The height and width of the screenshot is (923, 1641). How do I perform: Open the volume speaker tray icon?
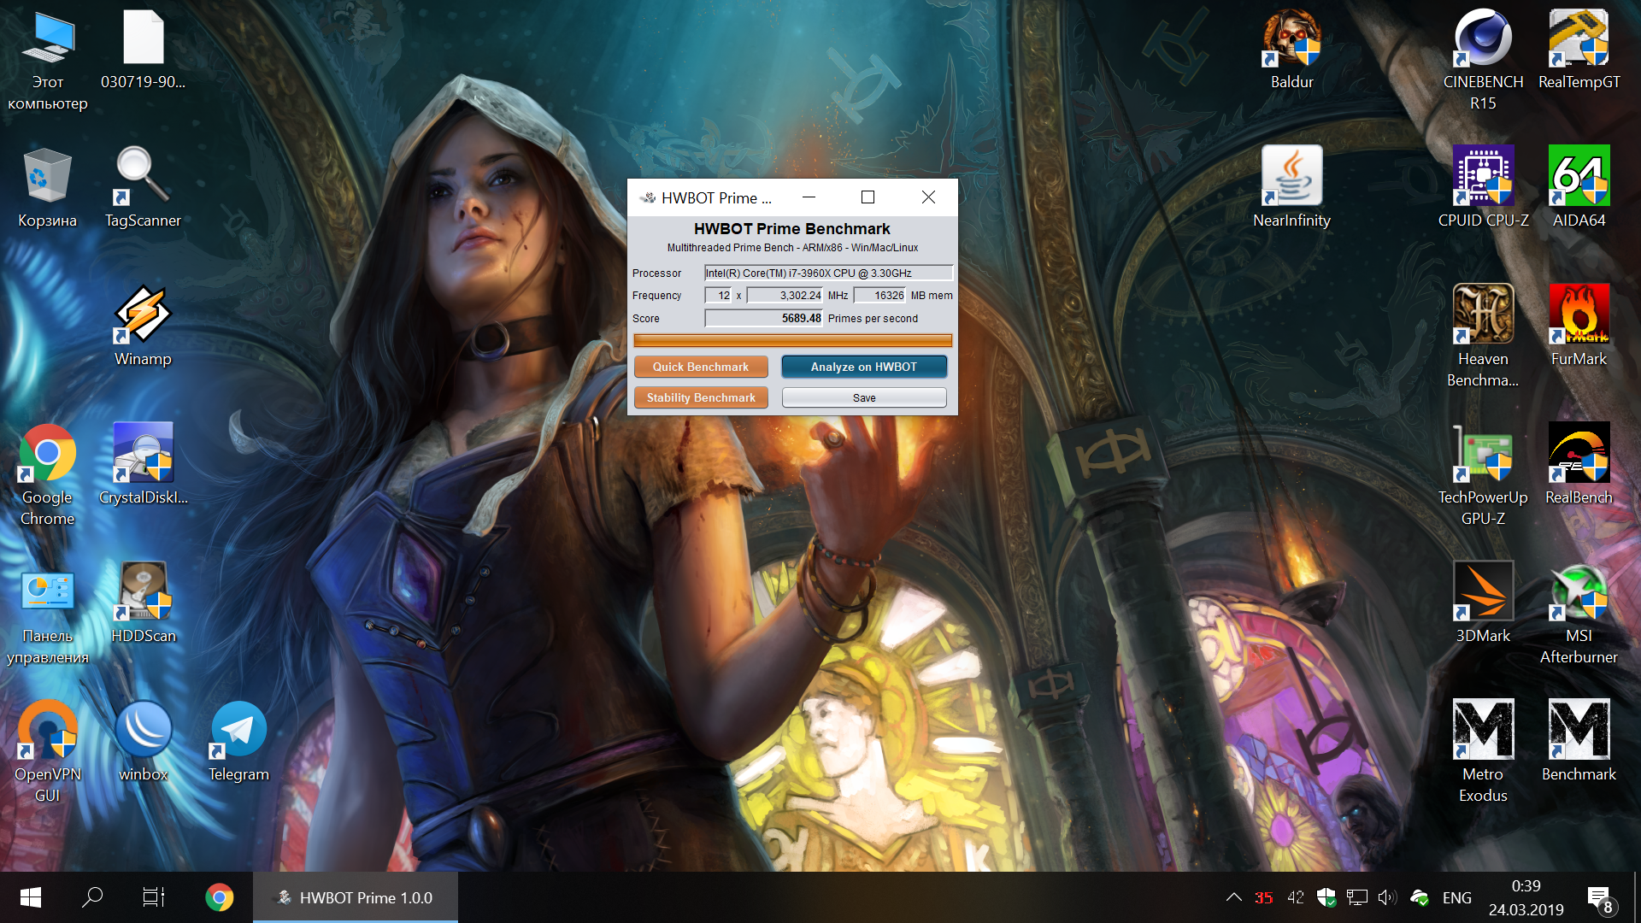1387,897
